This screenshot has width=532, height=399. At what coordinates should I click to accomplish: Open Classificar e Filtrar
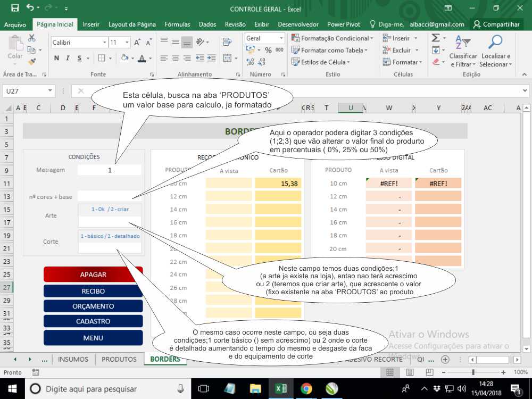(463, 51)
